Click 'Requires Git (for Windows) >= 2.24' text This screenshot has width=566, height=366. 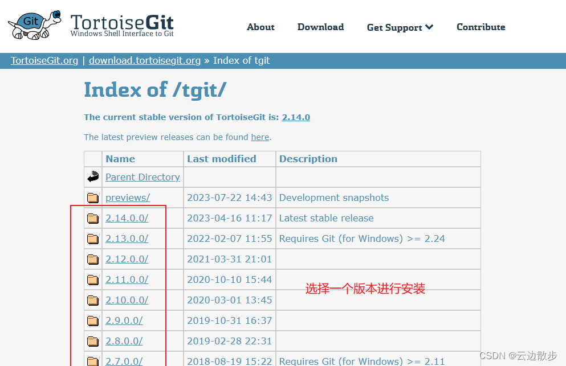tap(362, 238)
